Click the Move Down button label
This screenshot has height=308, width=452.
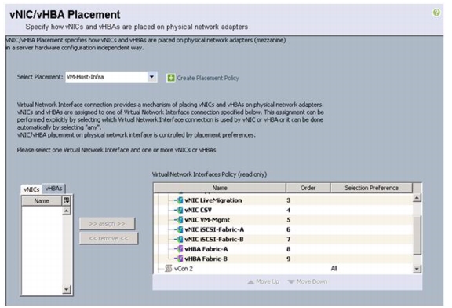[x=312, y=282]
